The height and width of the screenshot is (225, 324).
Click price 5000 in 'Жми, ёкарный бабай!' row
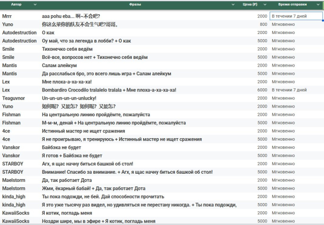coord(262,188)
